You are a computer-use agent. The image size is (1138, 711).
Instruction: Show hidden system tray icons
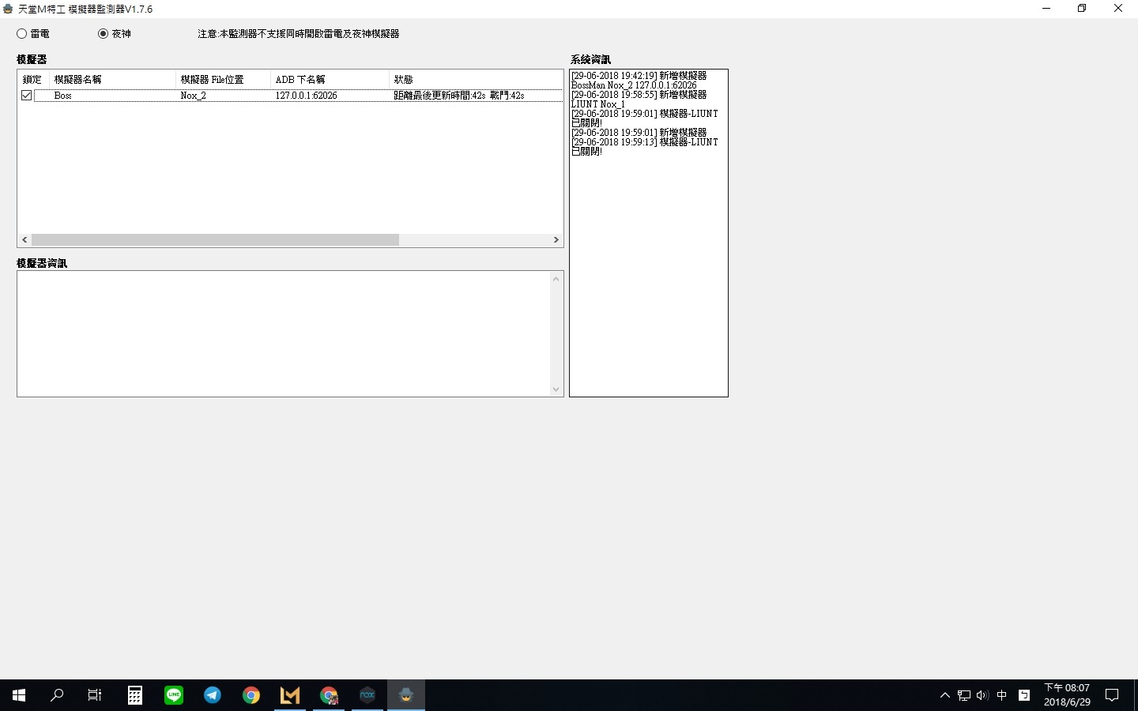(945, 695)
